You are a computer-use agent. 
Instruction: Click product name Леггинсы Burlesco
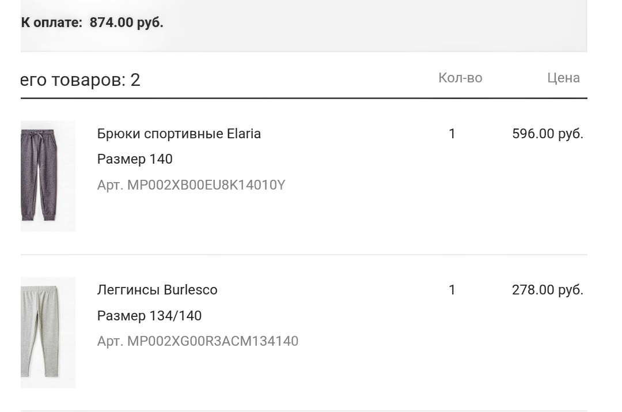(157, 290)
